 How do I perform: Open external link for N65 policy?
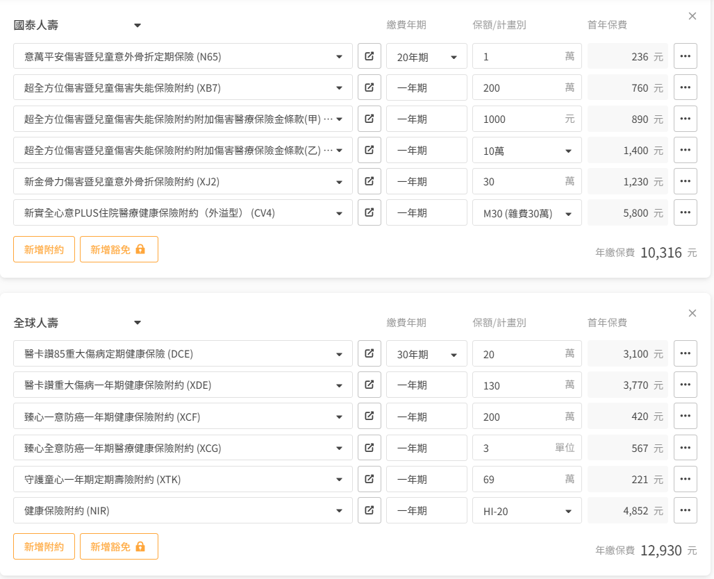tap(370, 56)
